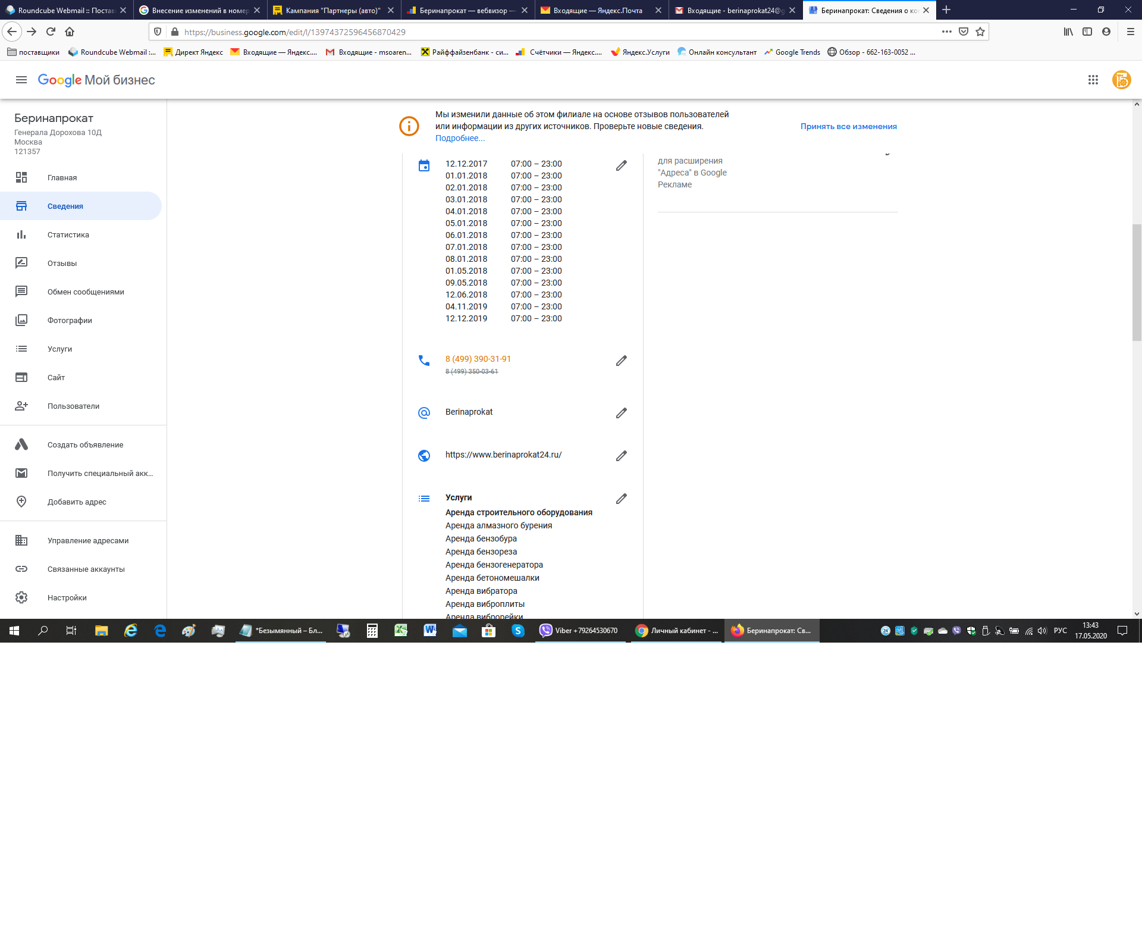Open Firefox library icon
The width and height of the screenshot is (1142, 952).
click(1068, 32)
